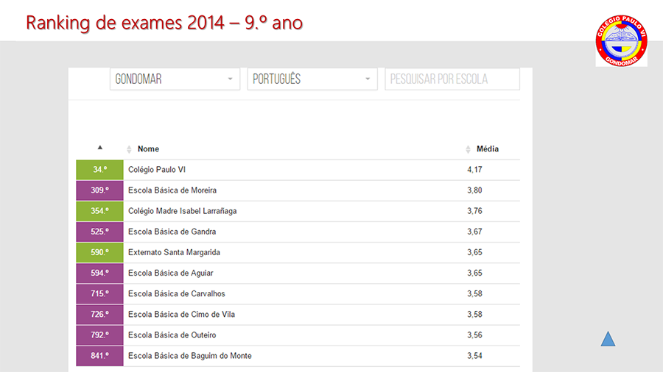
Task: Click the blue up triangle icon
Action: pyautogui.click(x=608, y=339)
